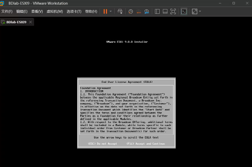Take a snapshot of this VM
The width and height of the screenshot is (252, 167).
pos(130,11)
